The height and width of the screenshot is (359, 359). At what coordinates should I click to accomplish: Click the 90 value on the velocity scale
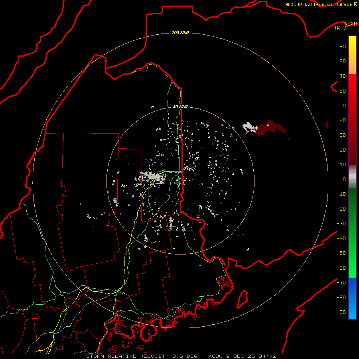(x=343, y=47)
